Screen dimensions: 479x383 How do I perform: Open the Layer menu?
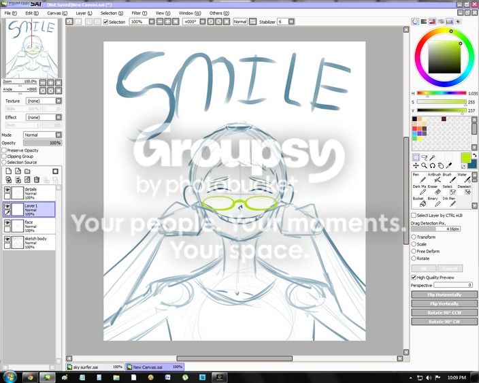(x=84, y=13)
